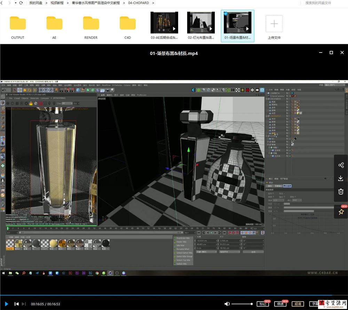The height and width of the screenshot is (310, 348).
Task: Click the C4D light bulb icon
Action: click(x=112, y=90)
